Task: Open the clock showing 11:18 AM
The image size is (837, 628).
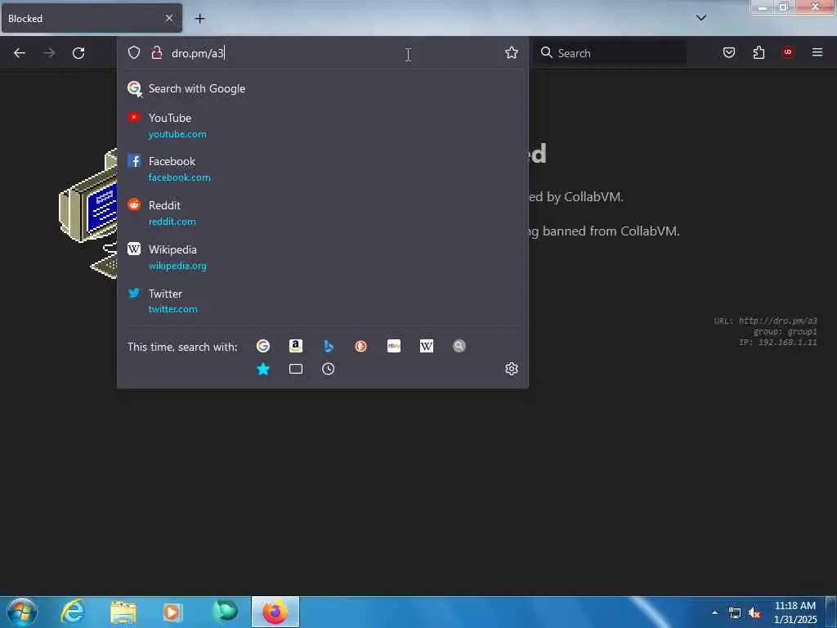Action: tap(795, 612)
